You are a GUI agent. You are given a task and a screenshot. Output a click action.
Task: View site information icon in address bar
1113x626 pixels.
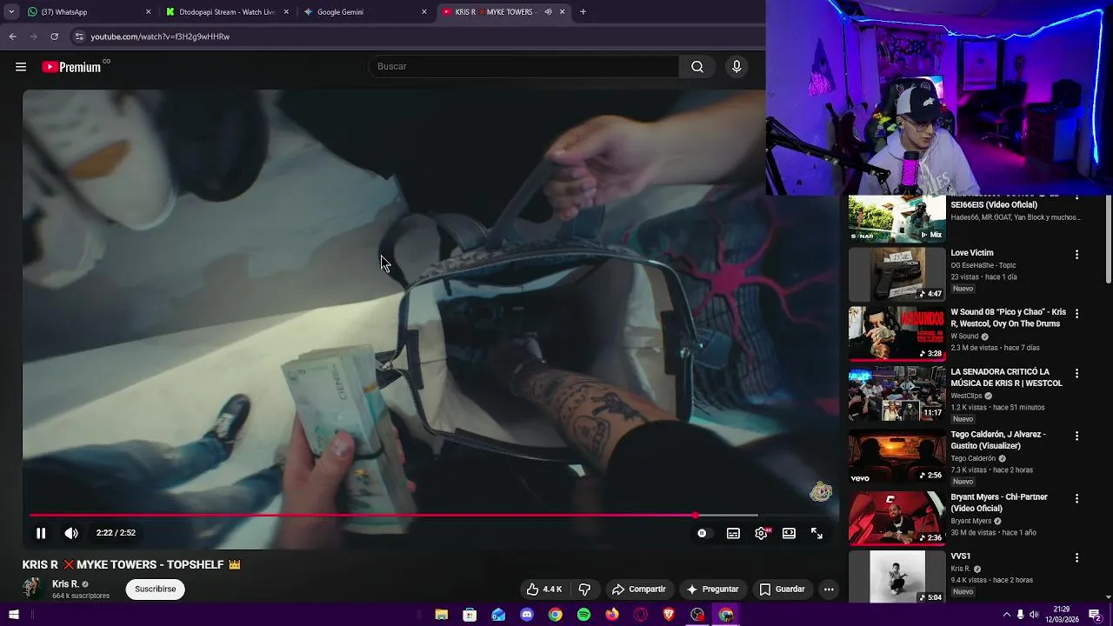click(x=79, y=37)
